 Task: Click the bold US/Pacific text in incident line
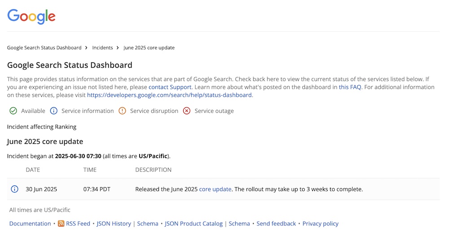point(153,156)
